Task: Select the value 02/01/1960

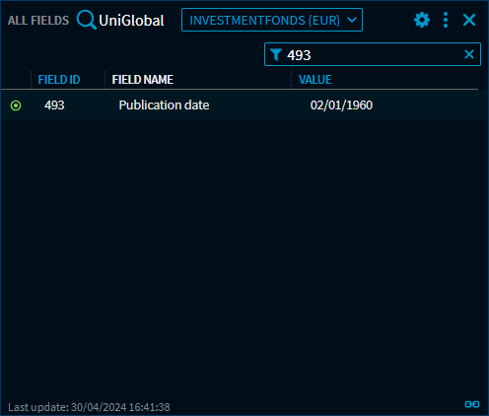Action: click(341, 105)
